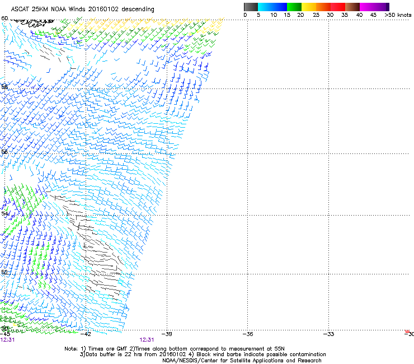
Task: Click the '12:31' time label beneath the -45 longitude
Action: 7,340
